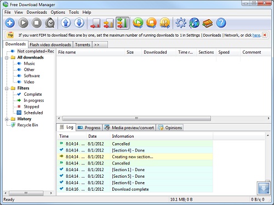The image size is (274, 205).
Task: Open the File menu
Action: (8, 12)
